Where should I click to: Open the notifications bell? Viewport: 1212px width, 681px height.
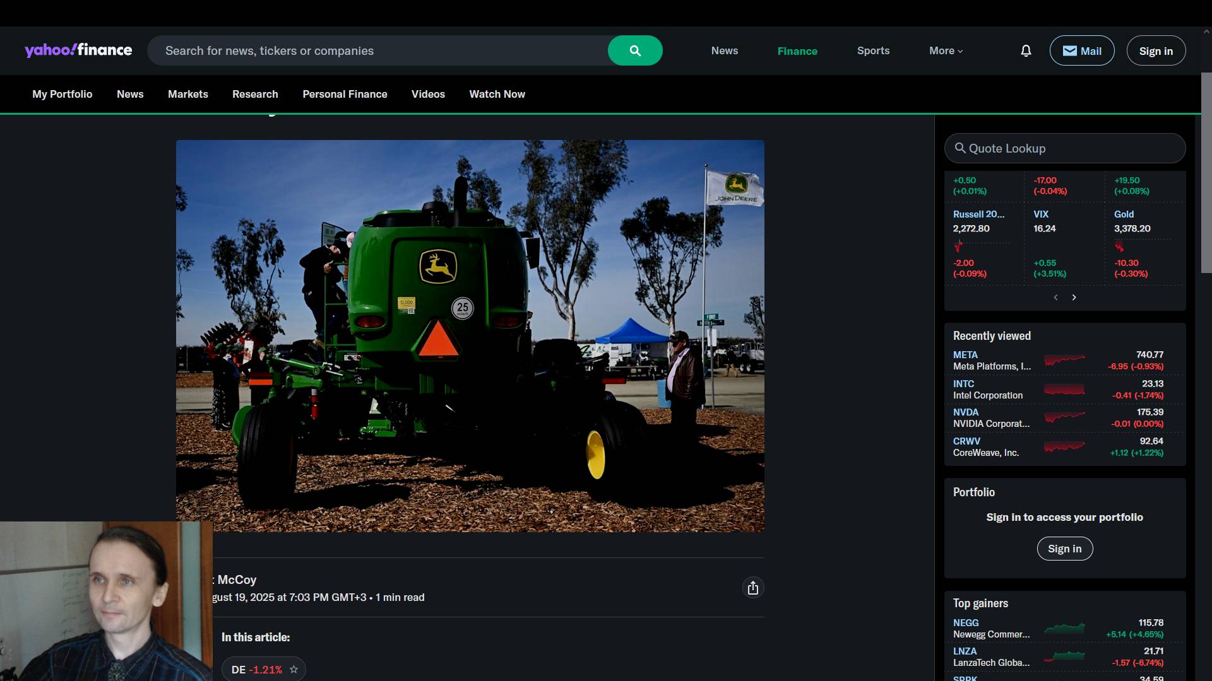(x=1026, y=50)
